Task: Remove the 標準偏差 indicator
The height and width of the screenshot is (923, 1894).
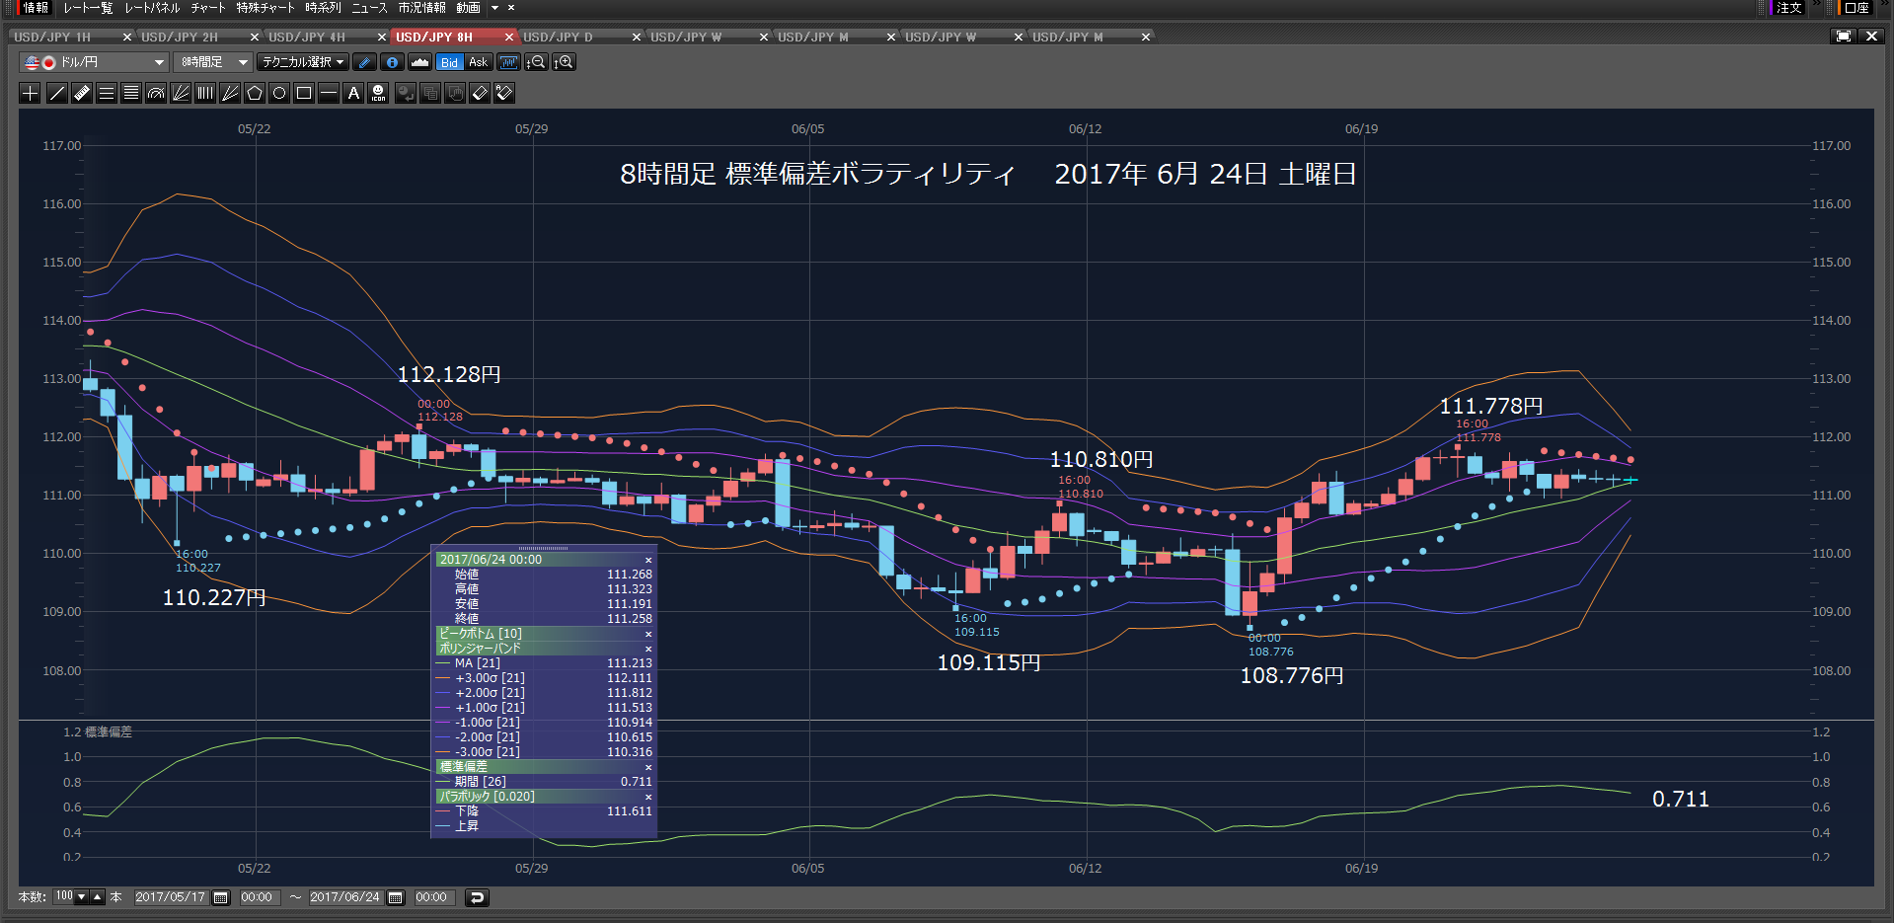Action: 648,767
